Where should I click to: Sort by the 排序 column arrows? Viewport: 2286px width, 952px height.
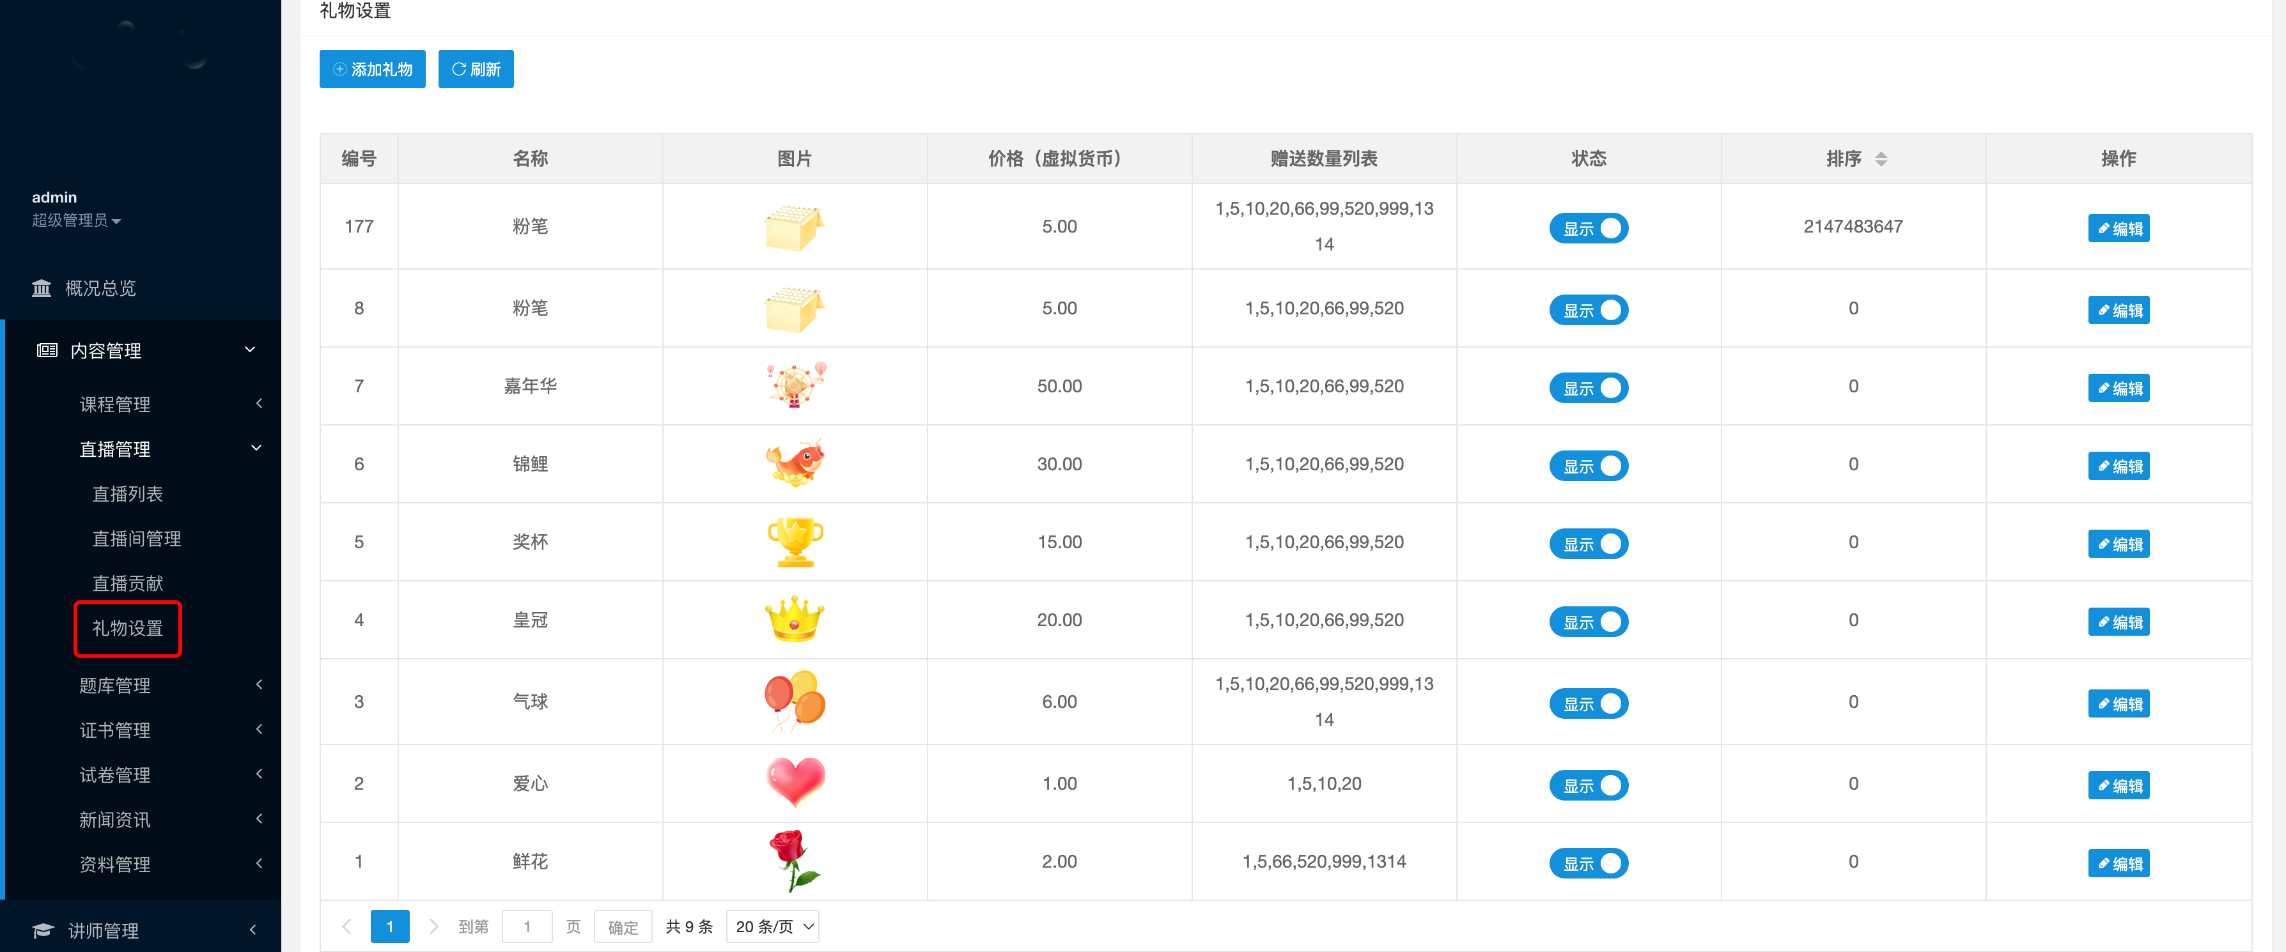pos(1881,159)
